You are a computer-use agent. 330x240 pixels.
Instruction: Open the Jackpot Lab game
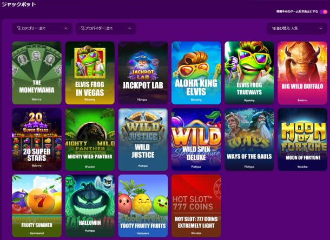coord(143,73)
